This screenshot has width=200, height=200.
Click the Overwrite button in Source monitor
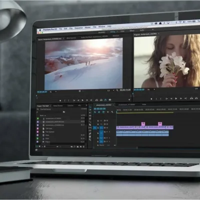pos(101,100)
